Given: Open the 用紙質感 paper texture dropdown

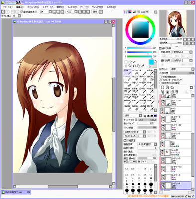Looking at the screenshot, I should coord(182,52).
